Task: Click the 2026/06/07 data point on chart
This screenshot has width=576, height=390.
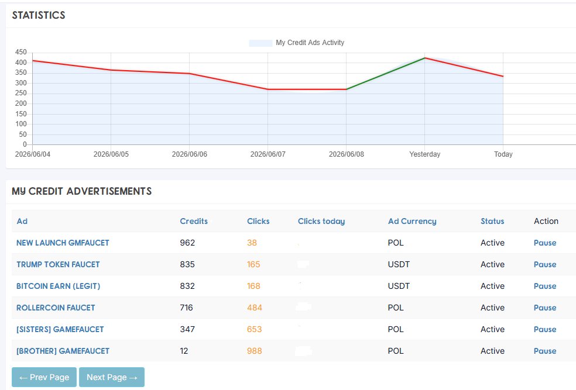Action: click(x=268, y=89)
